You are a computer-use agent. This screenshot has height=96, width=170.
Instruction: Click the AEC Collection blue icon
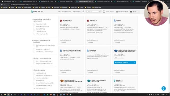[116, 51]
